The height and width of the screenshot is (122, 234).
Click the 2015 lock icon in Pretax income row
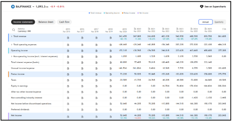click(68, 74)
